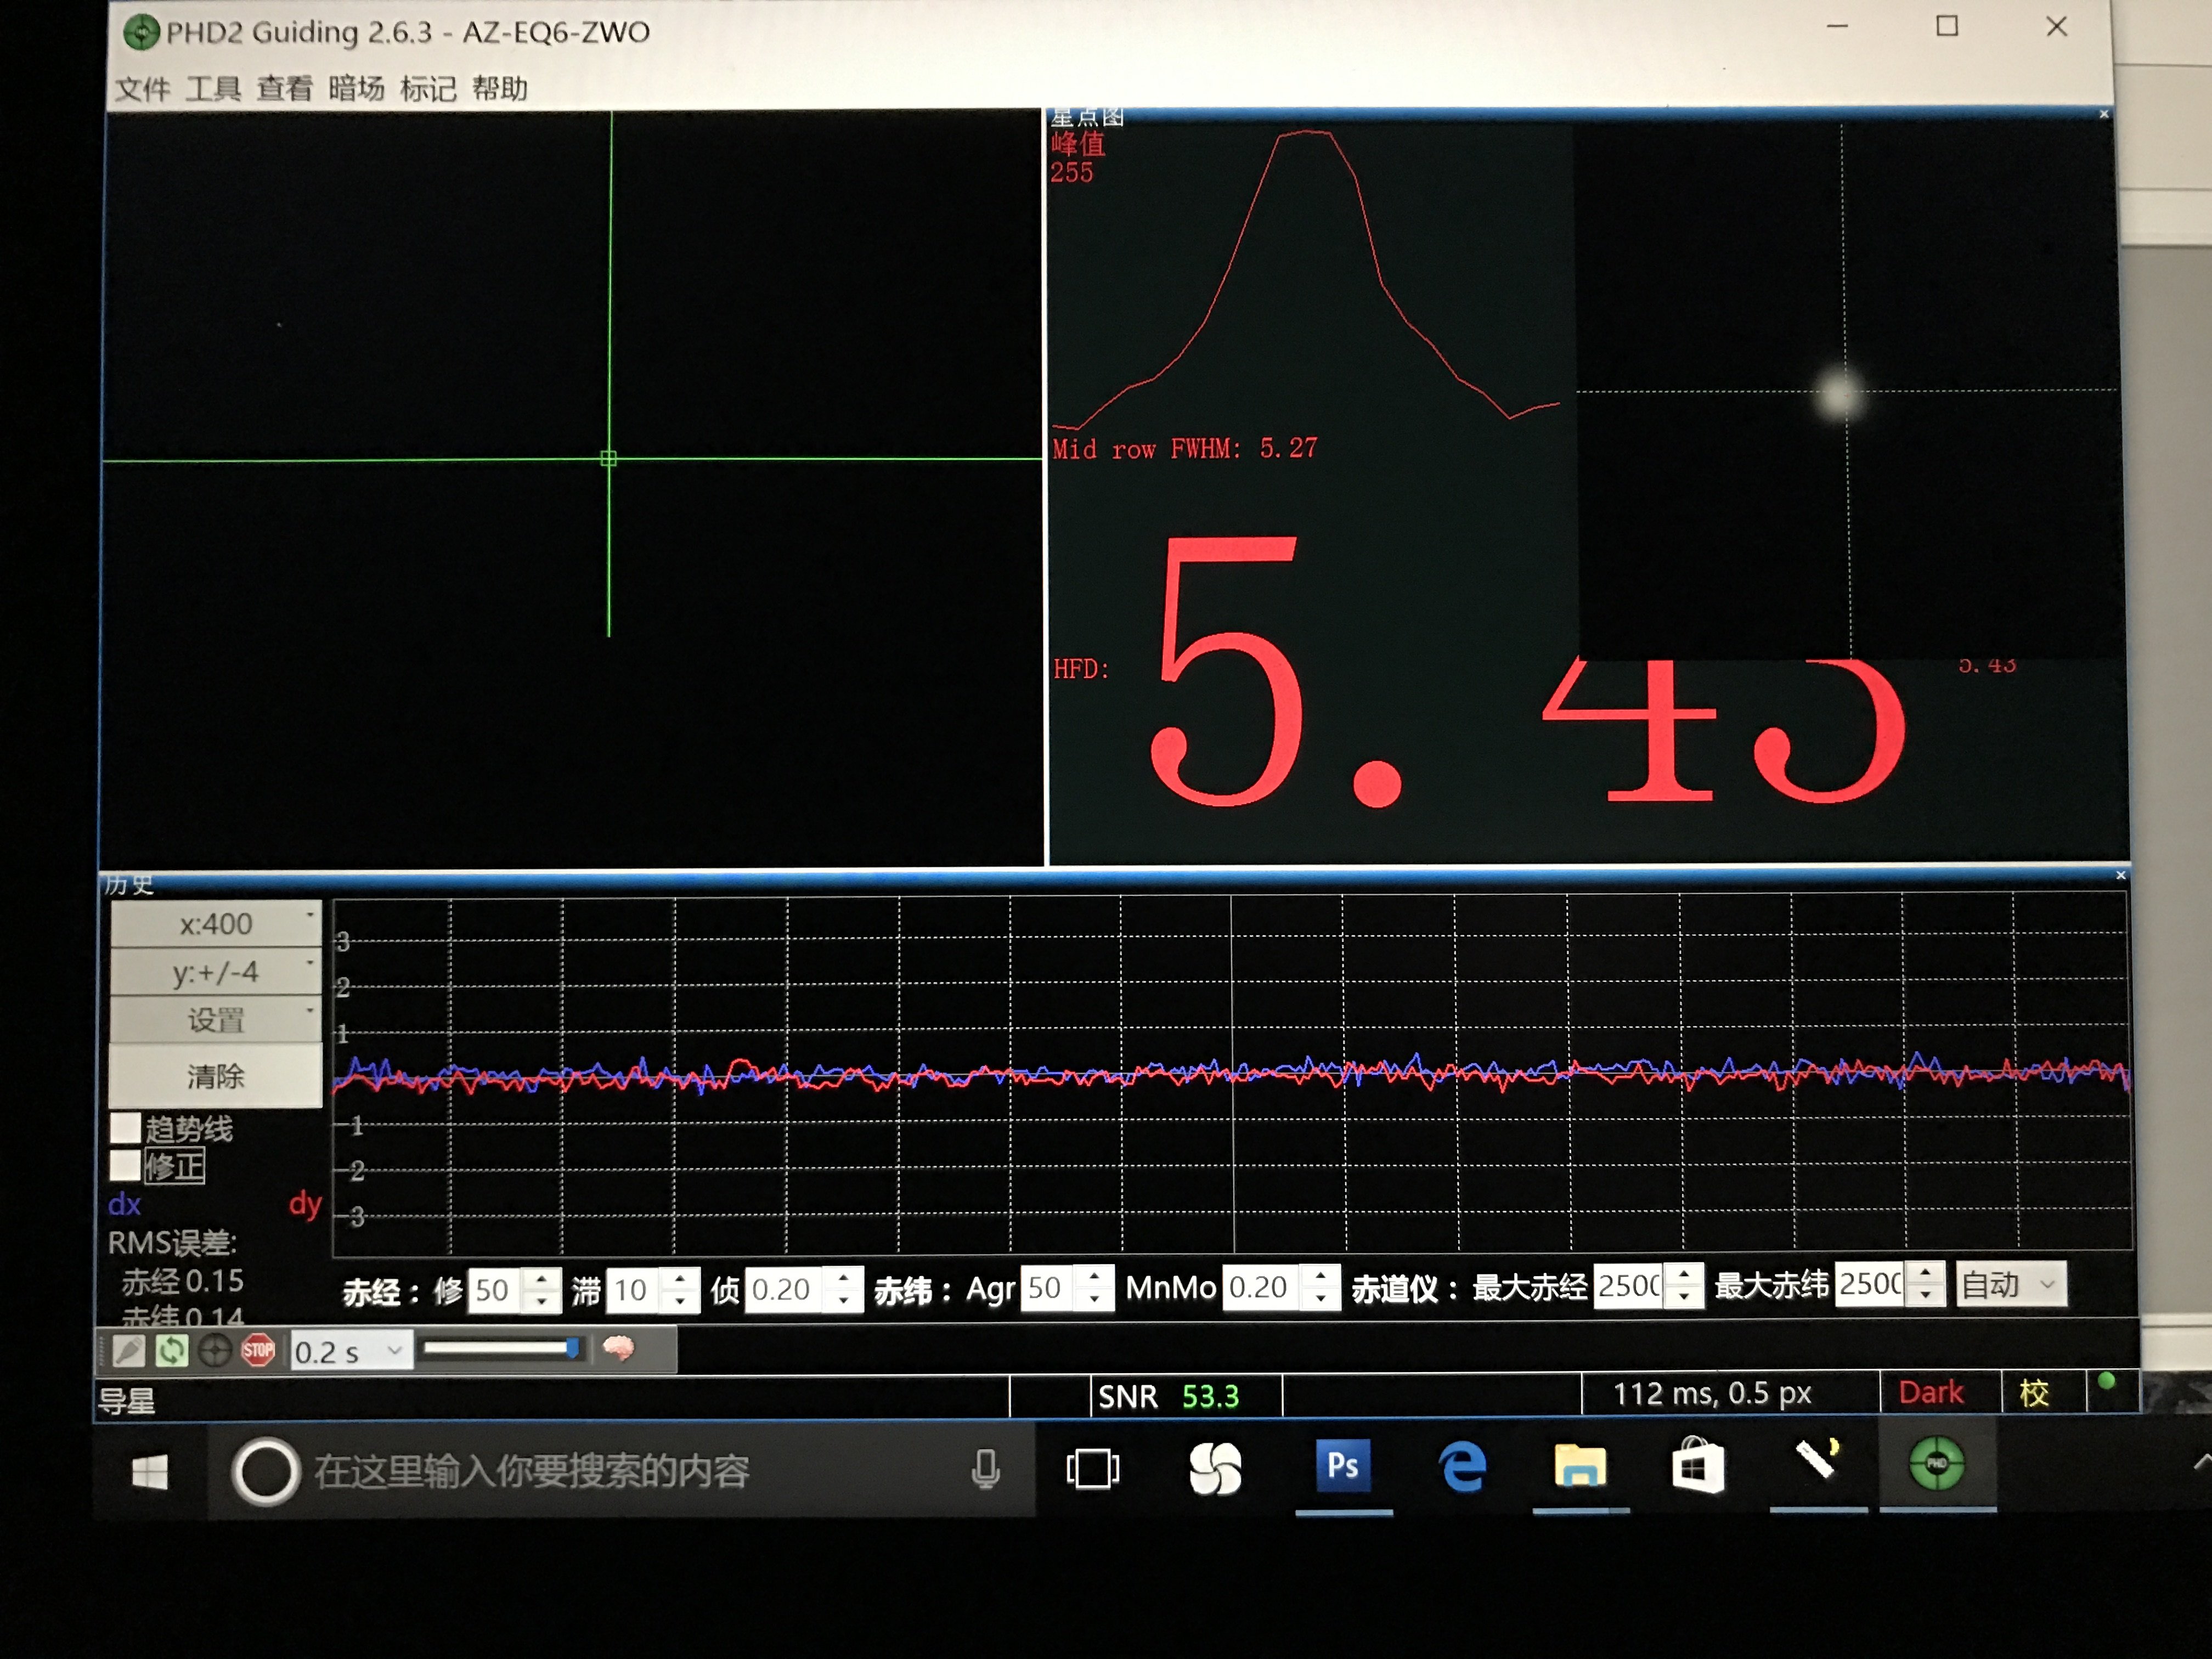Increase the MnMo value with its up arrow
The width and height of the screenshot is (2212, 1659).
point(1321,1277)
